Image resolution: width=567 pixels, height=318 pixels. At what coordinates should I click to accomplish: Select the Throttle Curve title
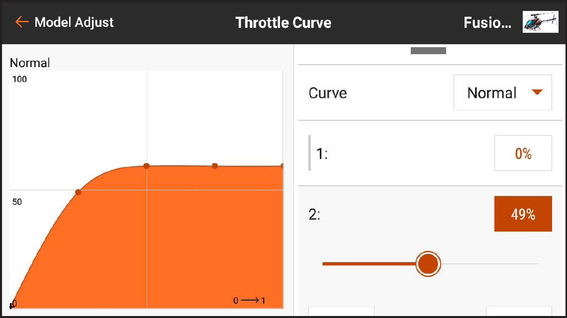(x=283, y=22)
